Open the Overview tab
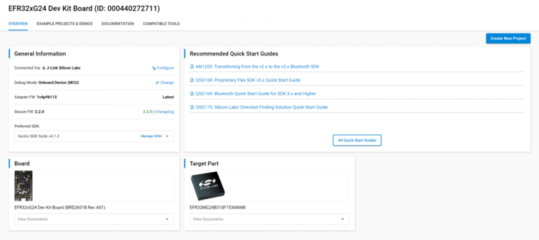 (x=18, y=24)
